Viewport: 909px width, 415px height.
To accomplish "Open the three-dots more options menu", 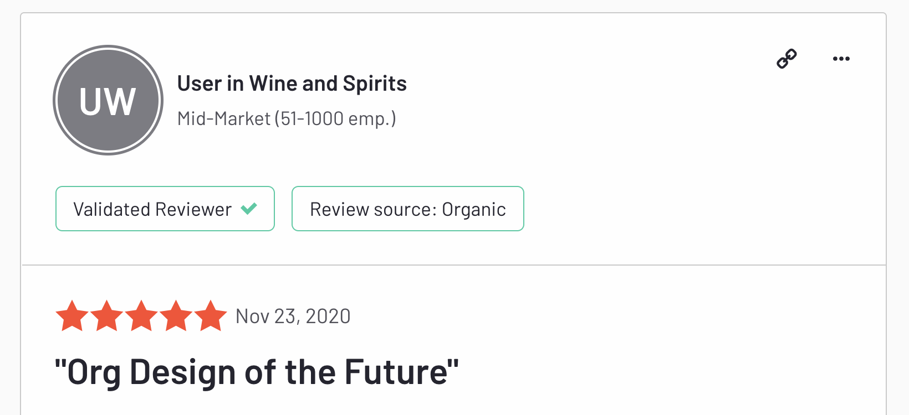I will (x=841, y=59).
